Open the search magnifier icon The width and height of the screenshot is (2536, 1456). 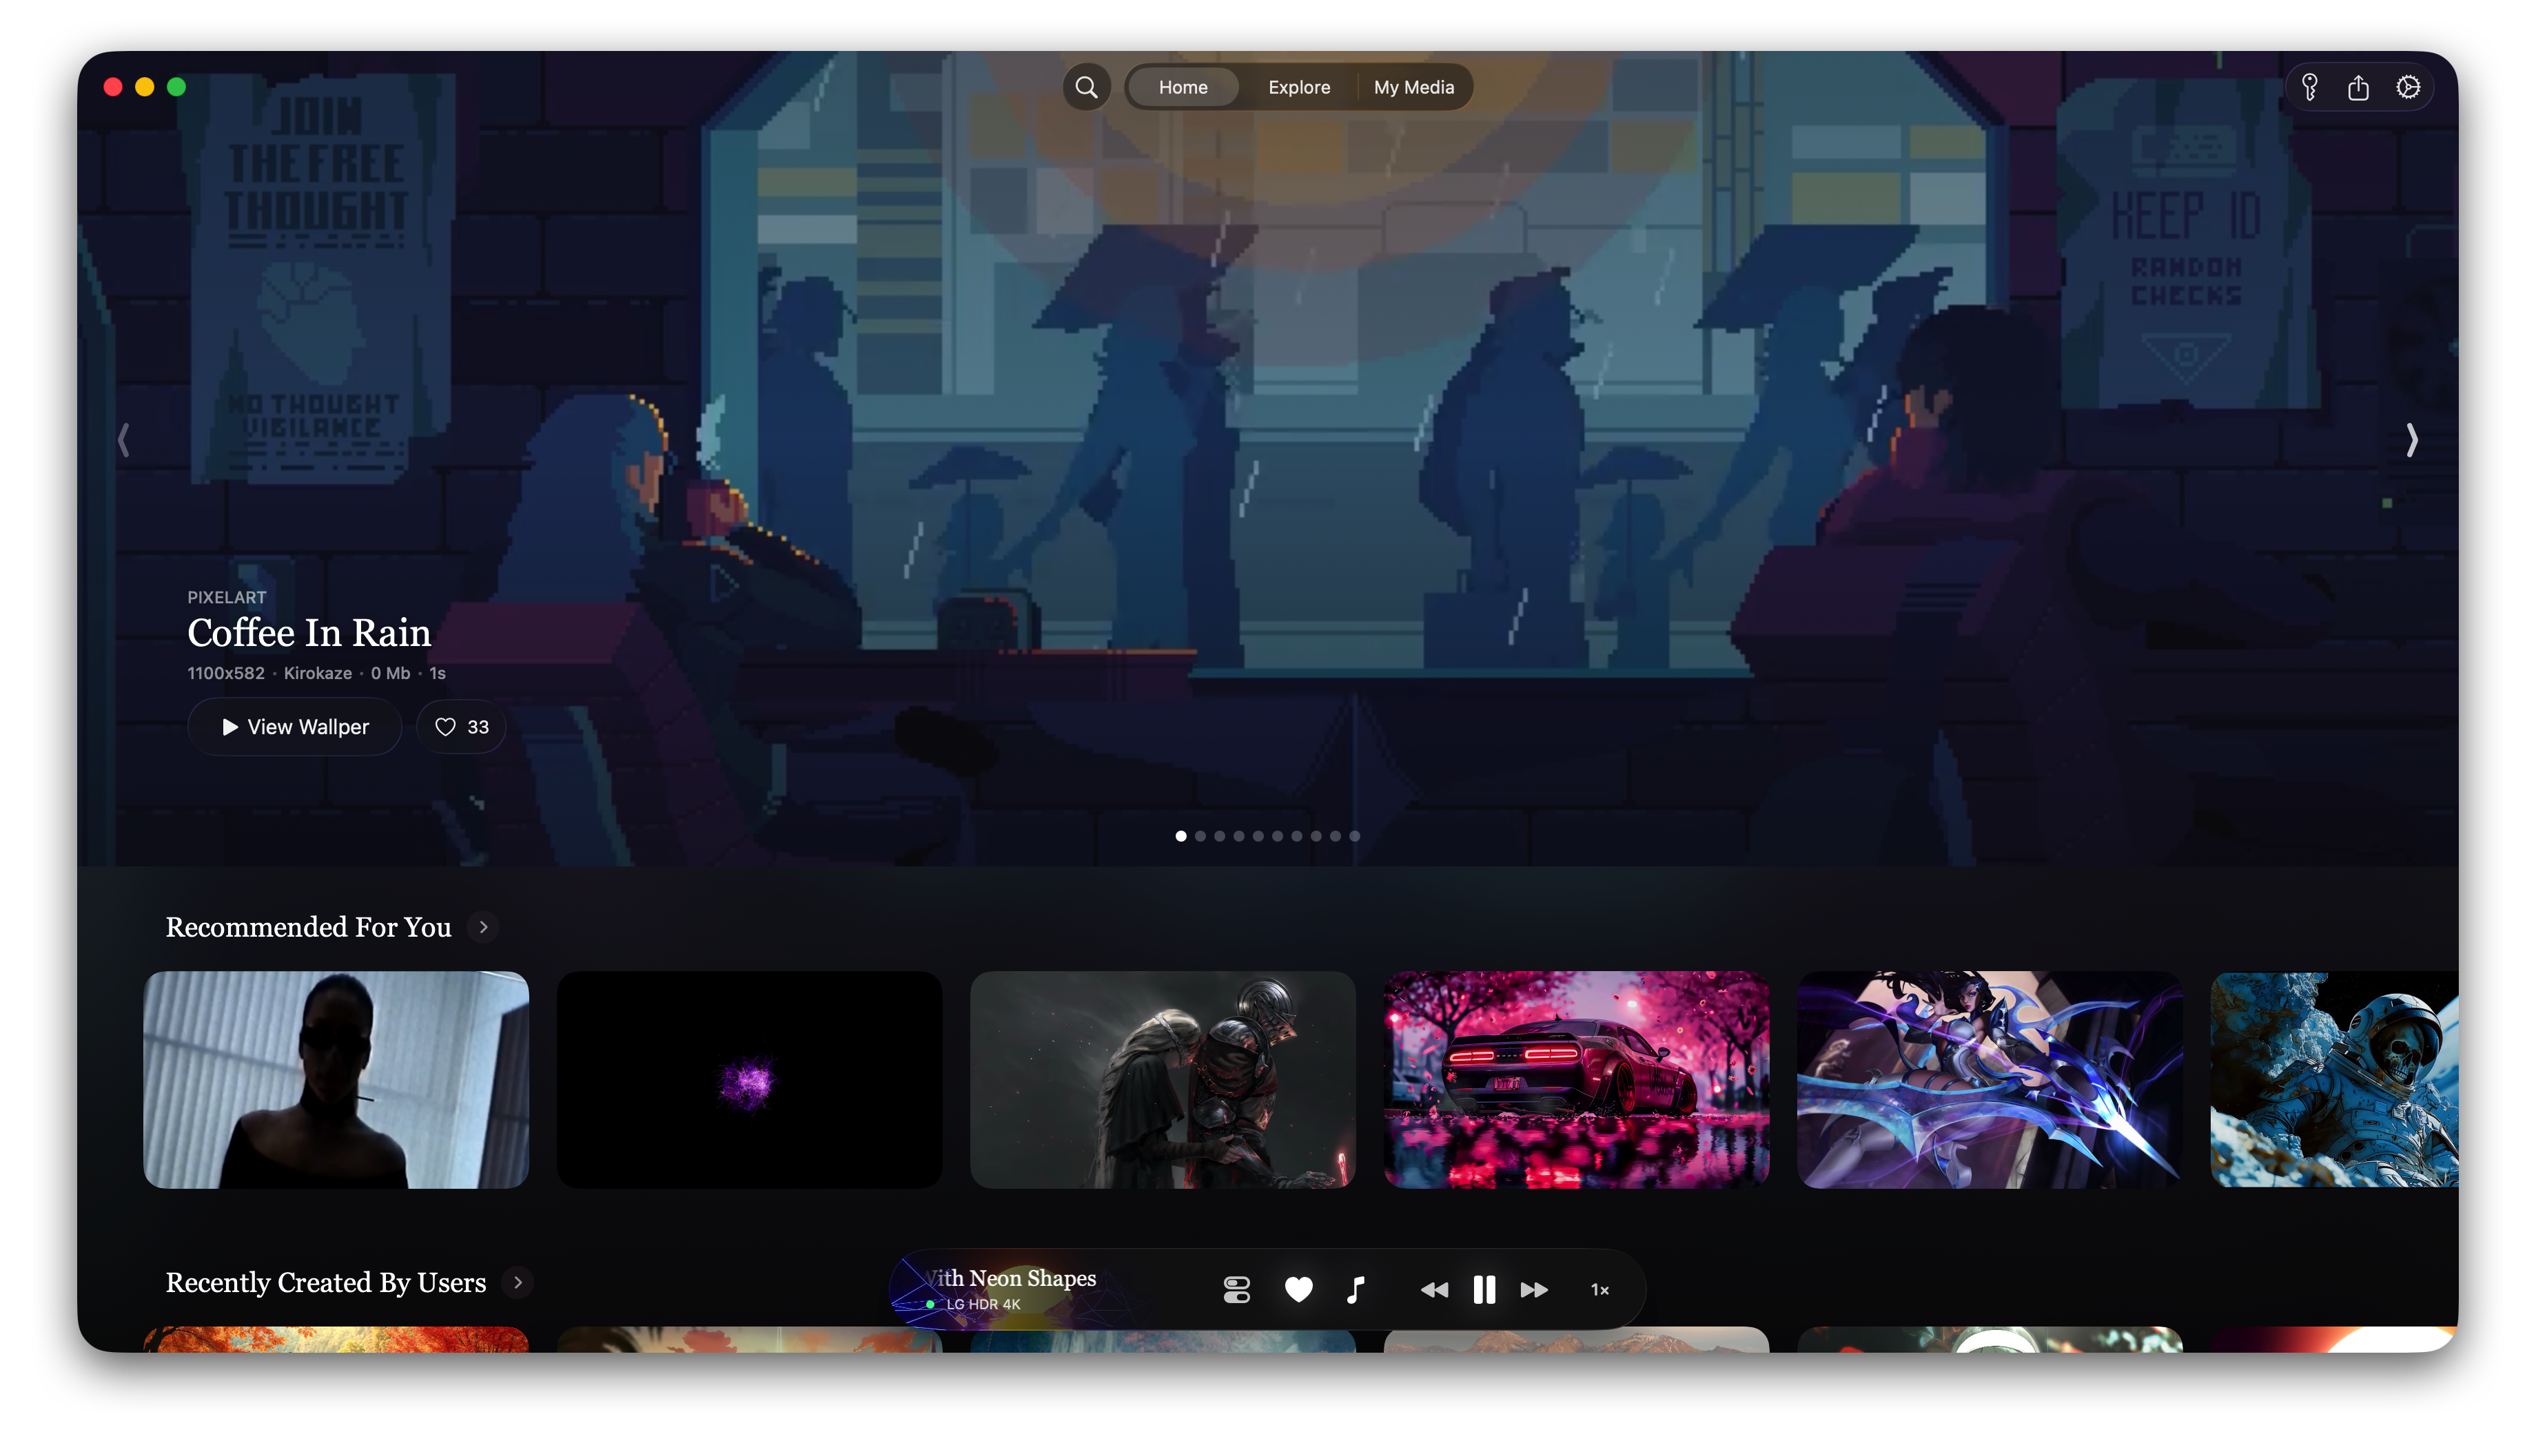[x=1085, y=87]
